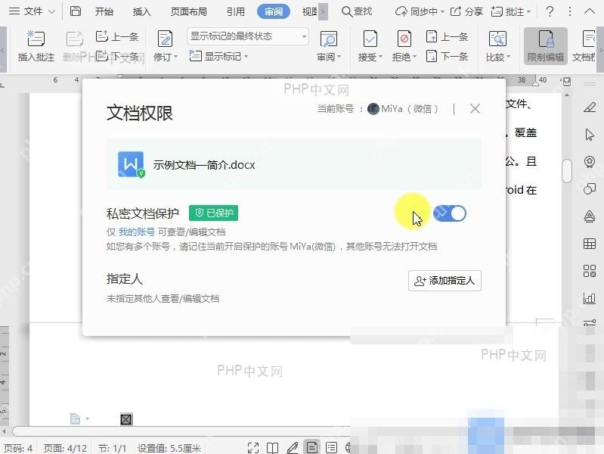Close the document permissions dialog
The height and width of the screenshot is (454, 604).
click(475, 109)
